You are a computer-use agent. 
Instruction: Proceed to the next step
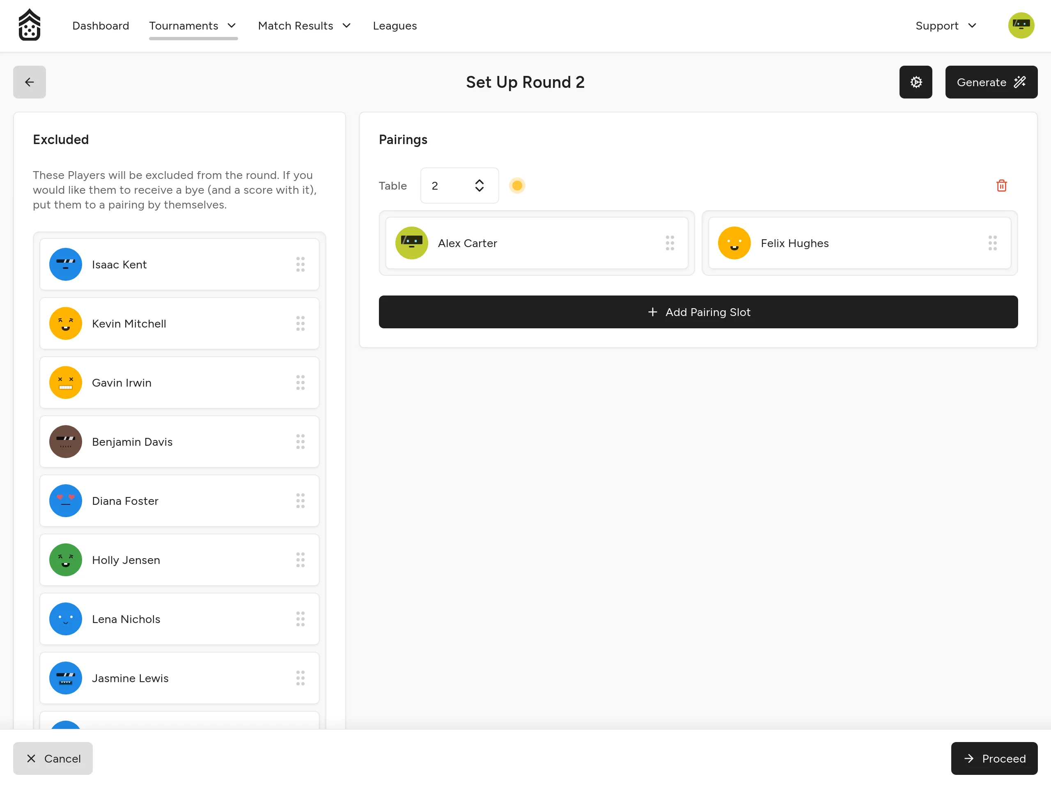(994, 758)
